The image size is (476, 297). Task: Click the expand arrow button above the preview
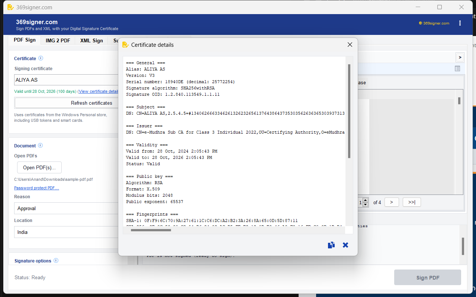click(x=460, y=57)
